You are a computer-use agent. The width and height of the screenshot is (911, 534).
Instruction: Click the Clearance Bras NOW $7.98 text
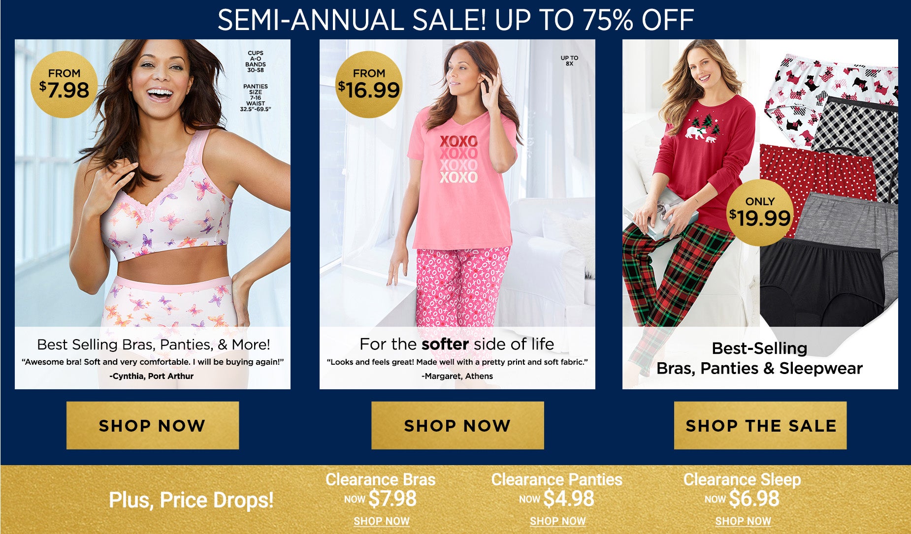coord(381,490)
